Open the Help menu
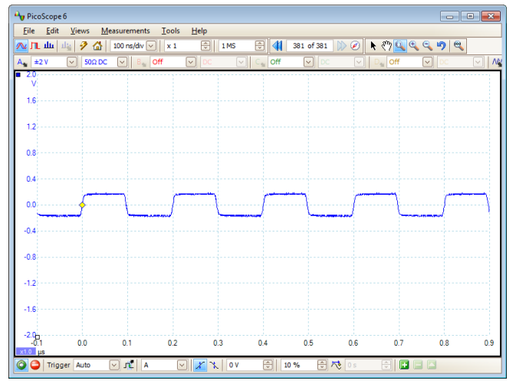Screen dimensions: 516x384 pos(199,31)
